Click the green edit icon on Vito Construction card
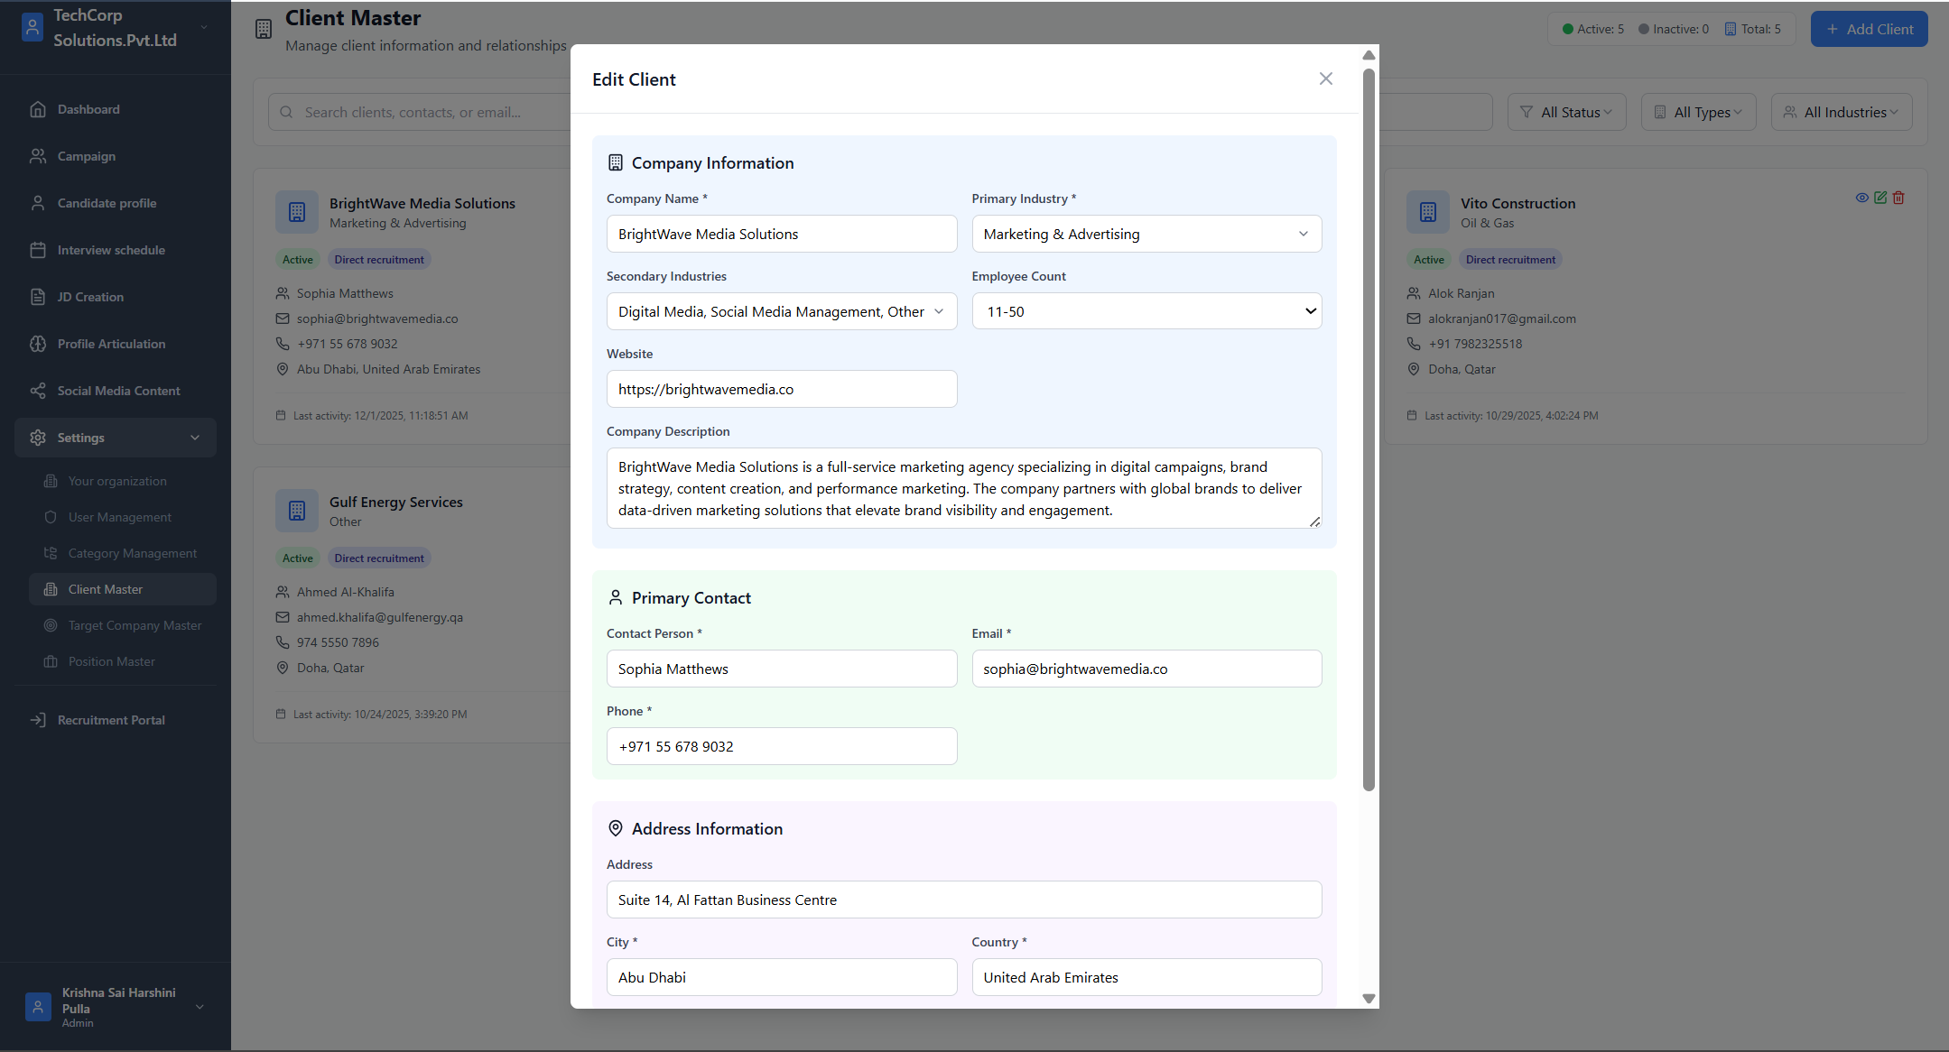The image size is (1949, 1052). click(x=1880, y=198)
